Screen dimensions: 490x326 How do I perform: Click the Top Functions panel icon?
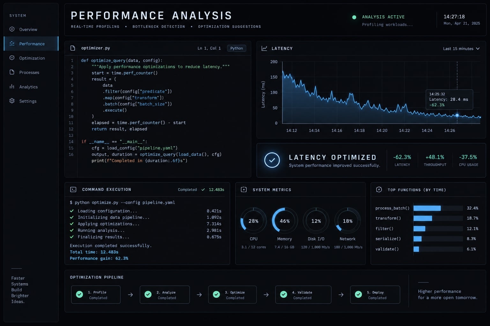pos(379,189)
